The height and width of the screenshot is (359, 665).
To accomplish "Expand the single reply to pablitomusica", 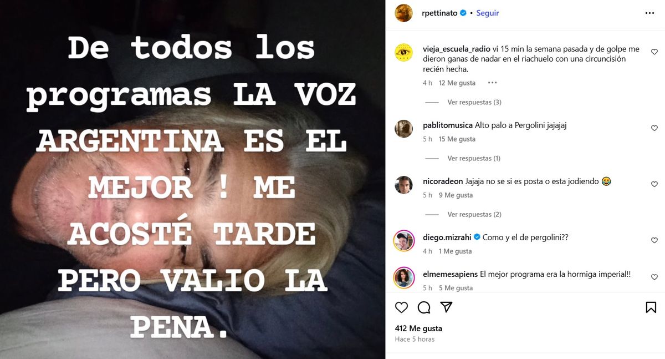I will tap(474, 158).
